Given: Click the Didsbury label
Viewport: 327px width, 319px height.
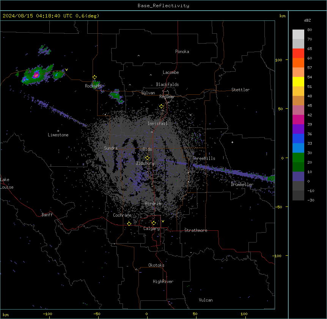Looking at the screenshot, I should click(x=145, y=163).
